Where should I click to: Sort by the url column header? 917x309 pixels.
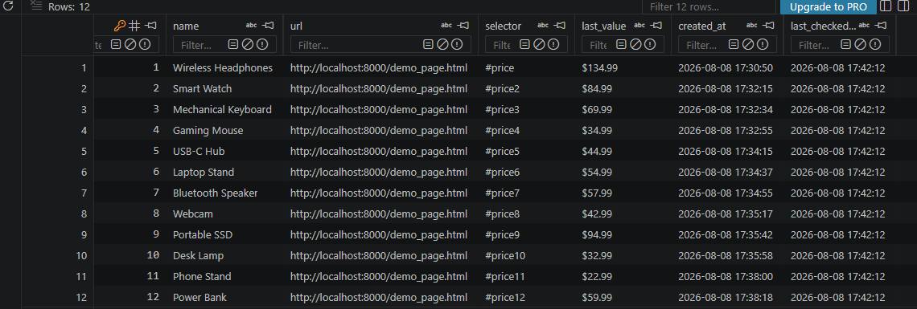[x=297, y=26]
